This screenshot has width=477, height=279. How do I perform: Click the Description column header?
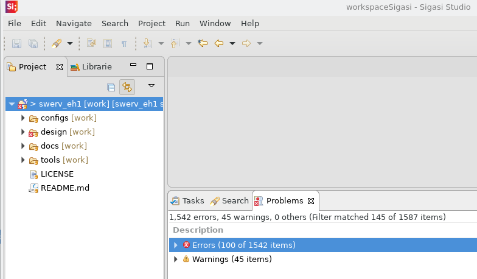pos(198,230)
